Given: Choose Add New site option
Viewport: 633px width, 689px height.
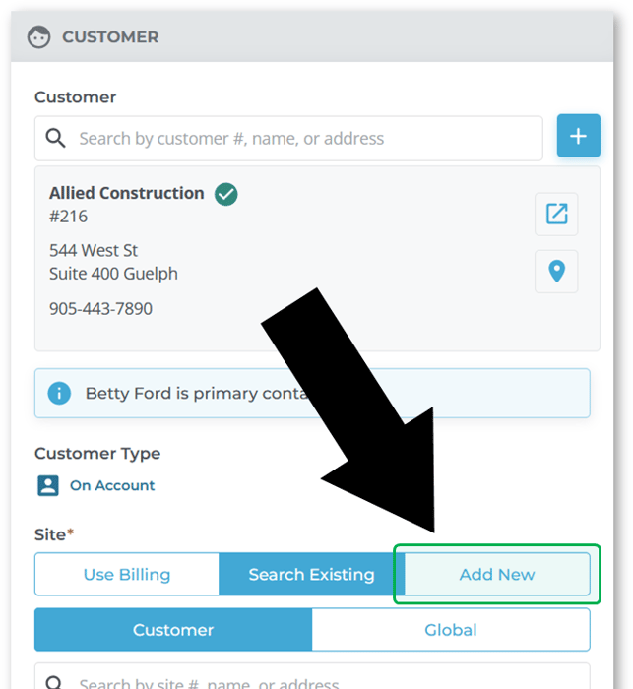Looking at the screenshot, I should [x=497, y=575].
